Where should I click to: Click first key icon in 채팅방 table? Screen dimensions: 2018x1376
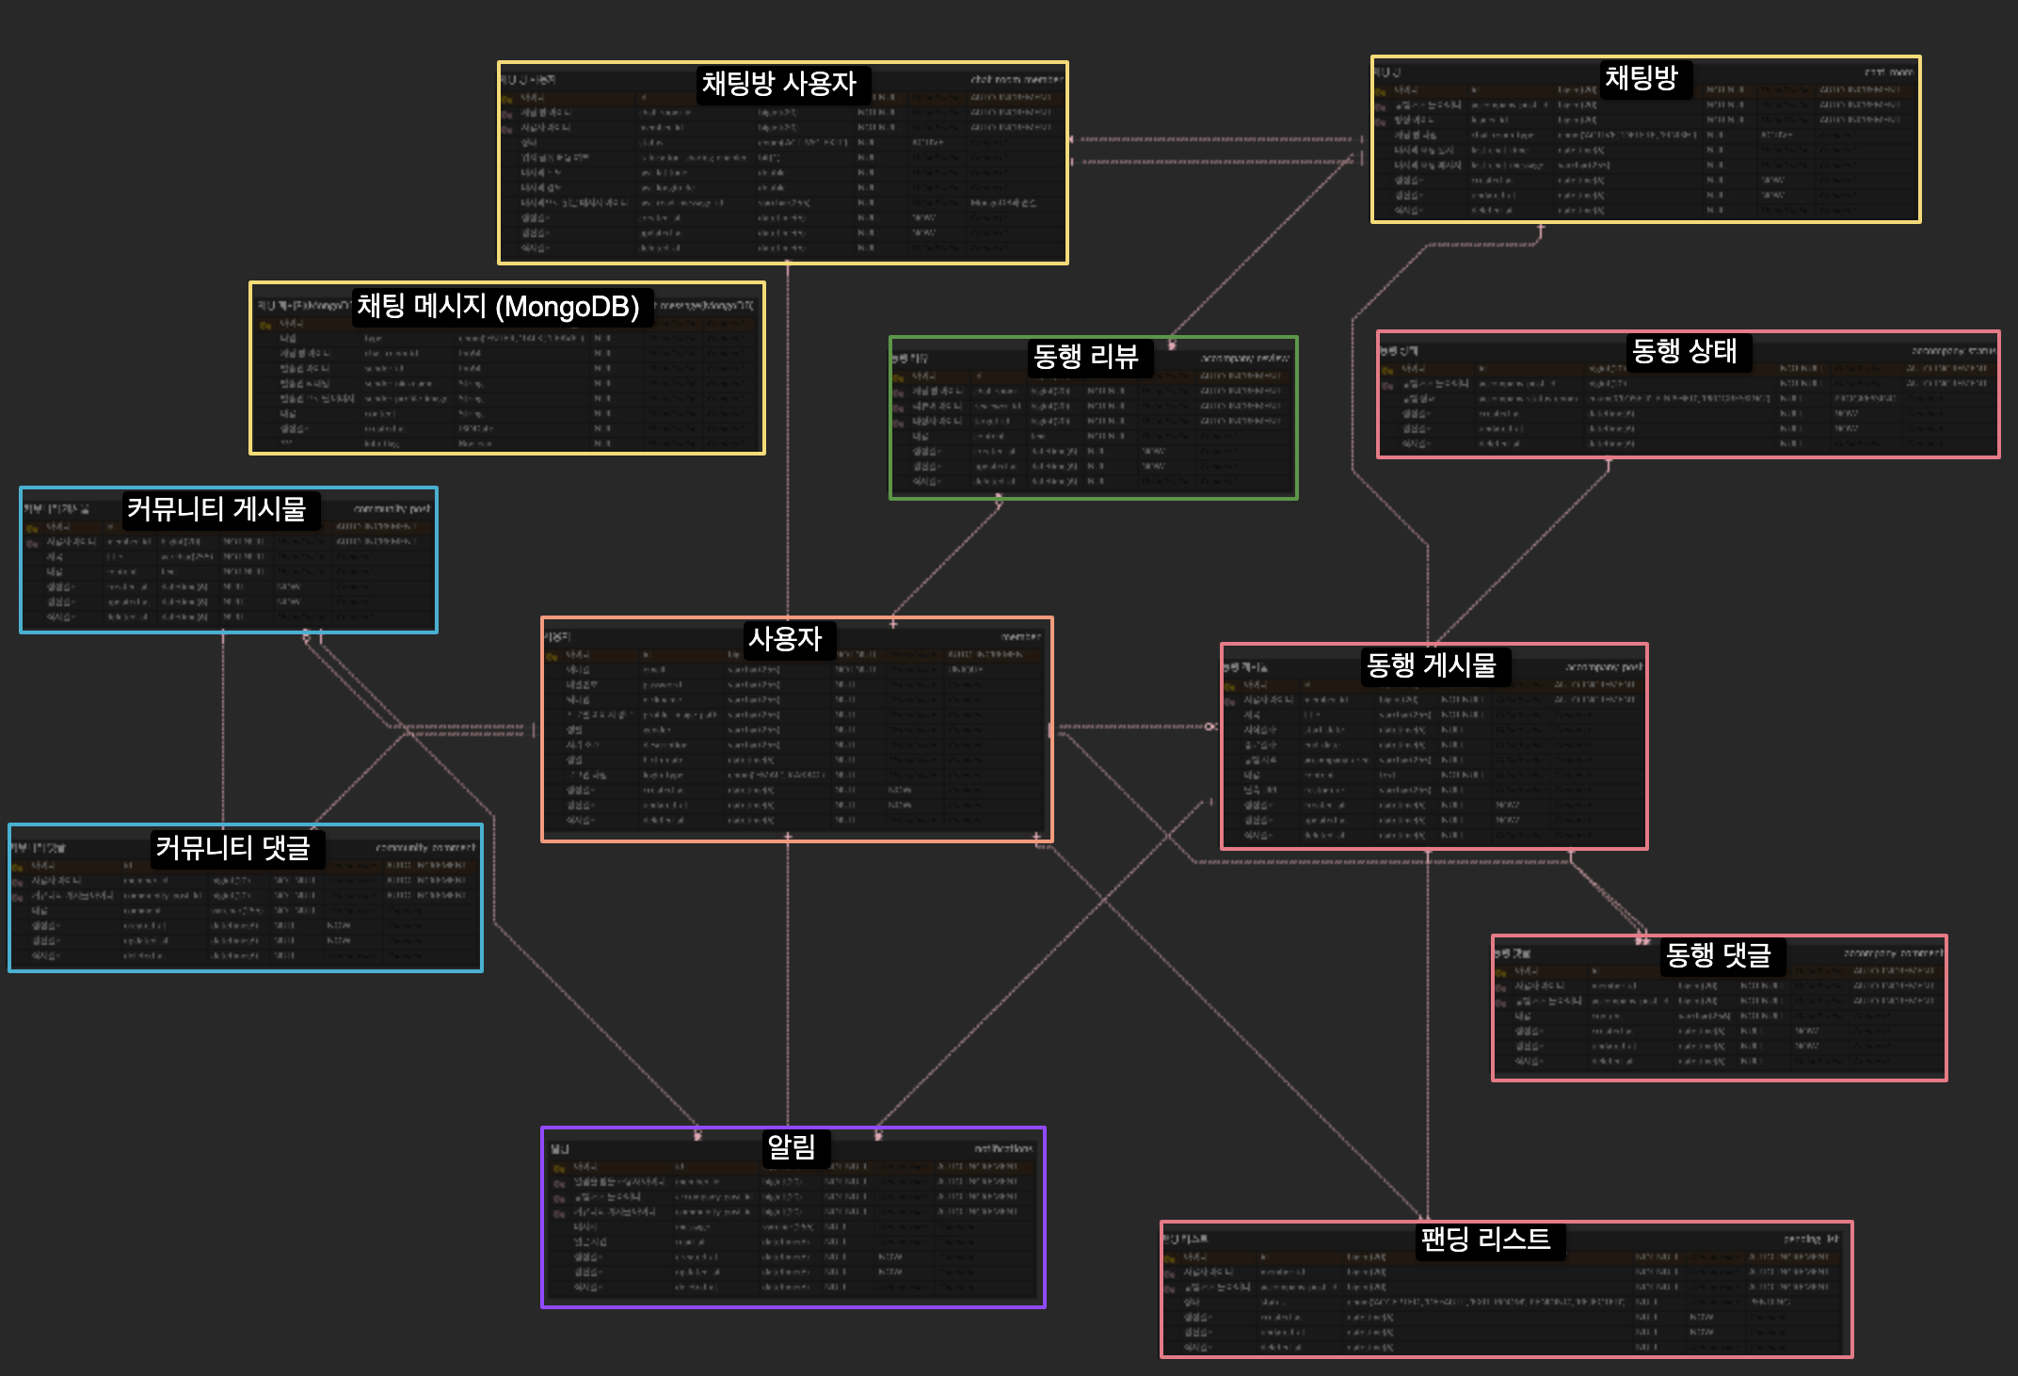(x=1381, y=92)
